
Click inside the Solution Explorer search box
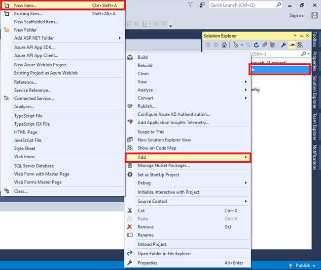tap(276, 54)
